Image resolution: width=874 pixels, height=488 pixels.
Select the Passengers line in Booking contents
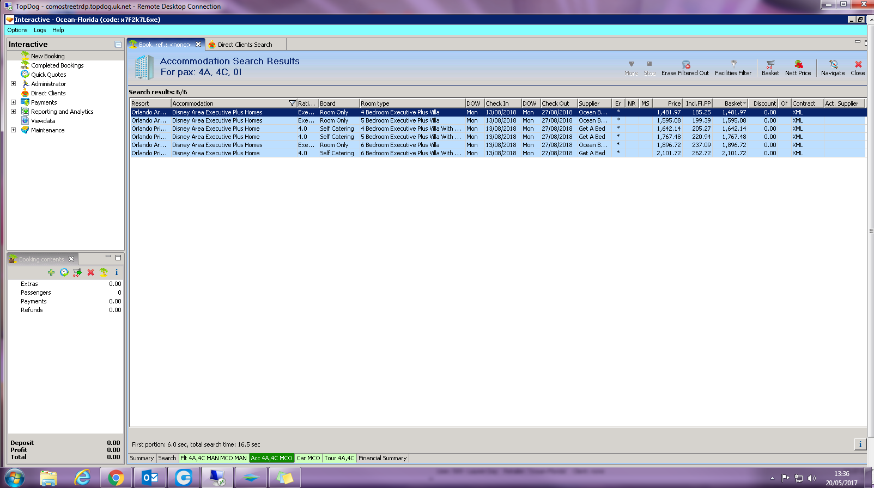(65, 292)
